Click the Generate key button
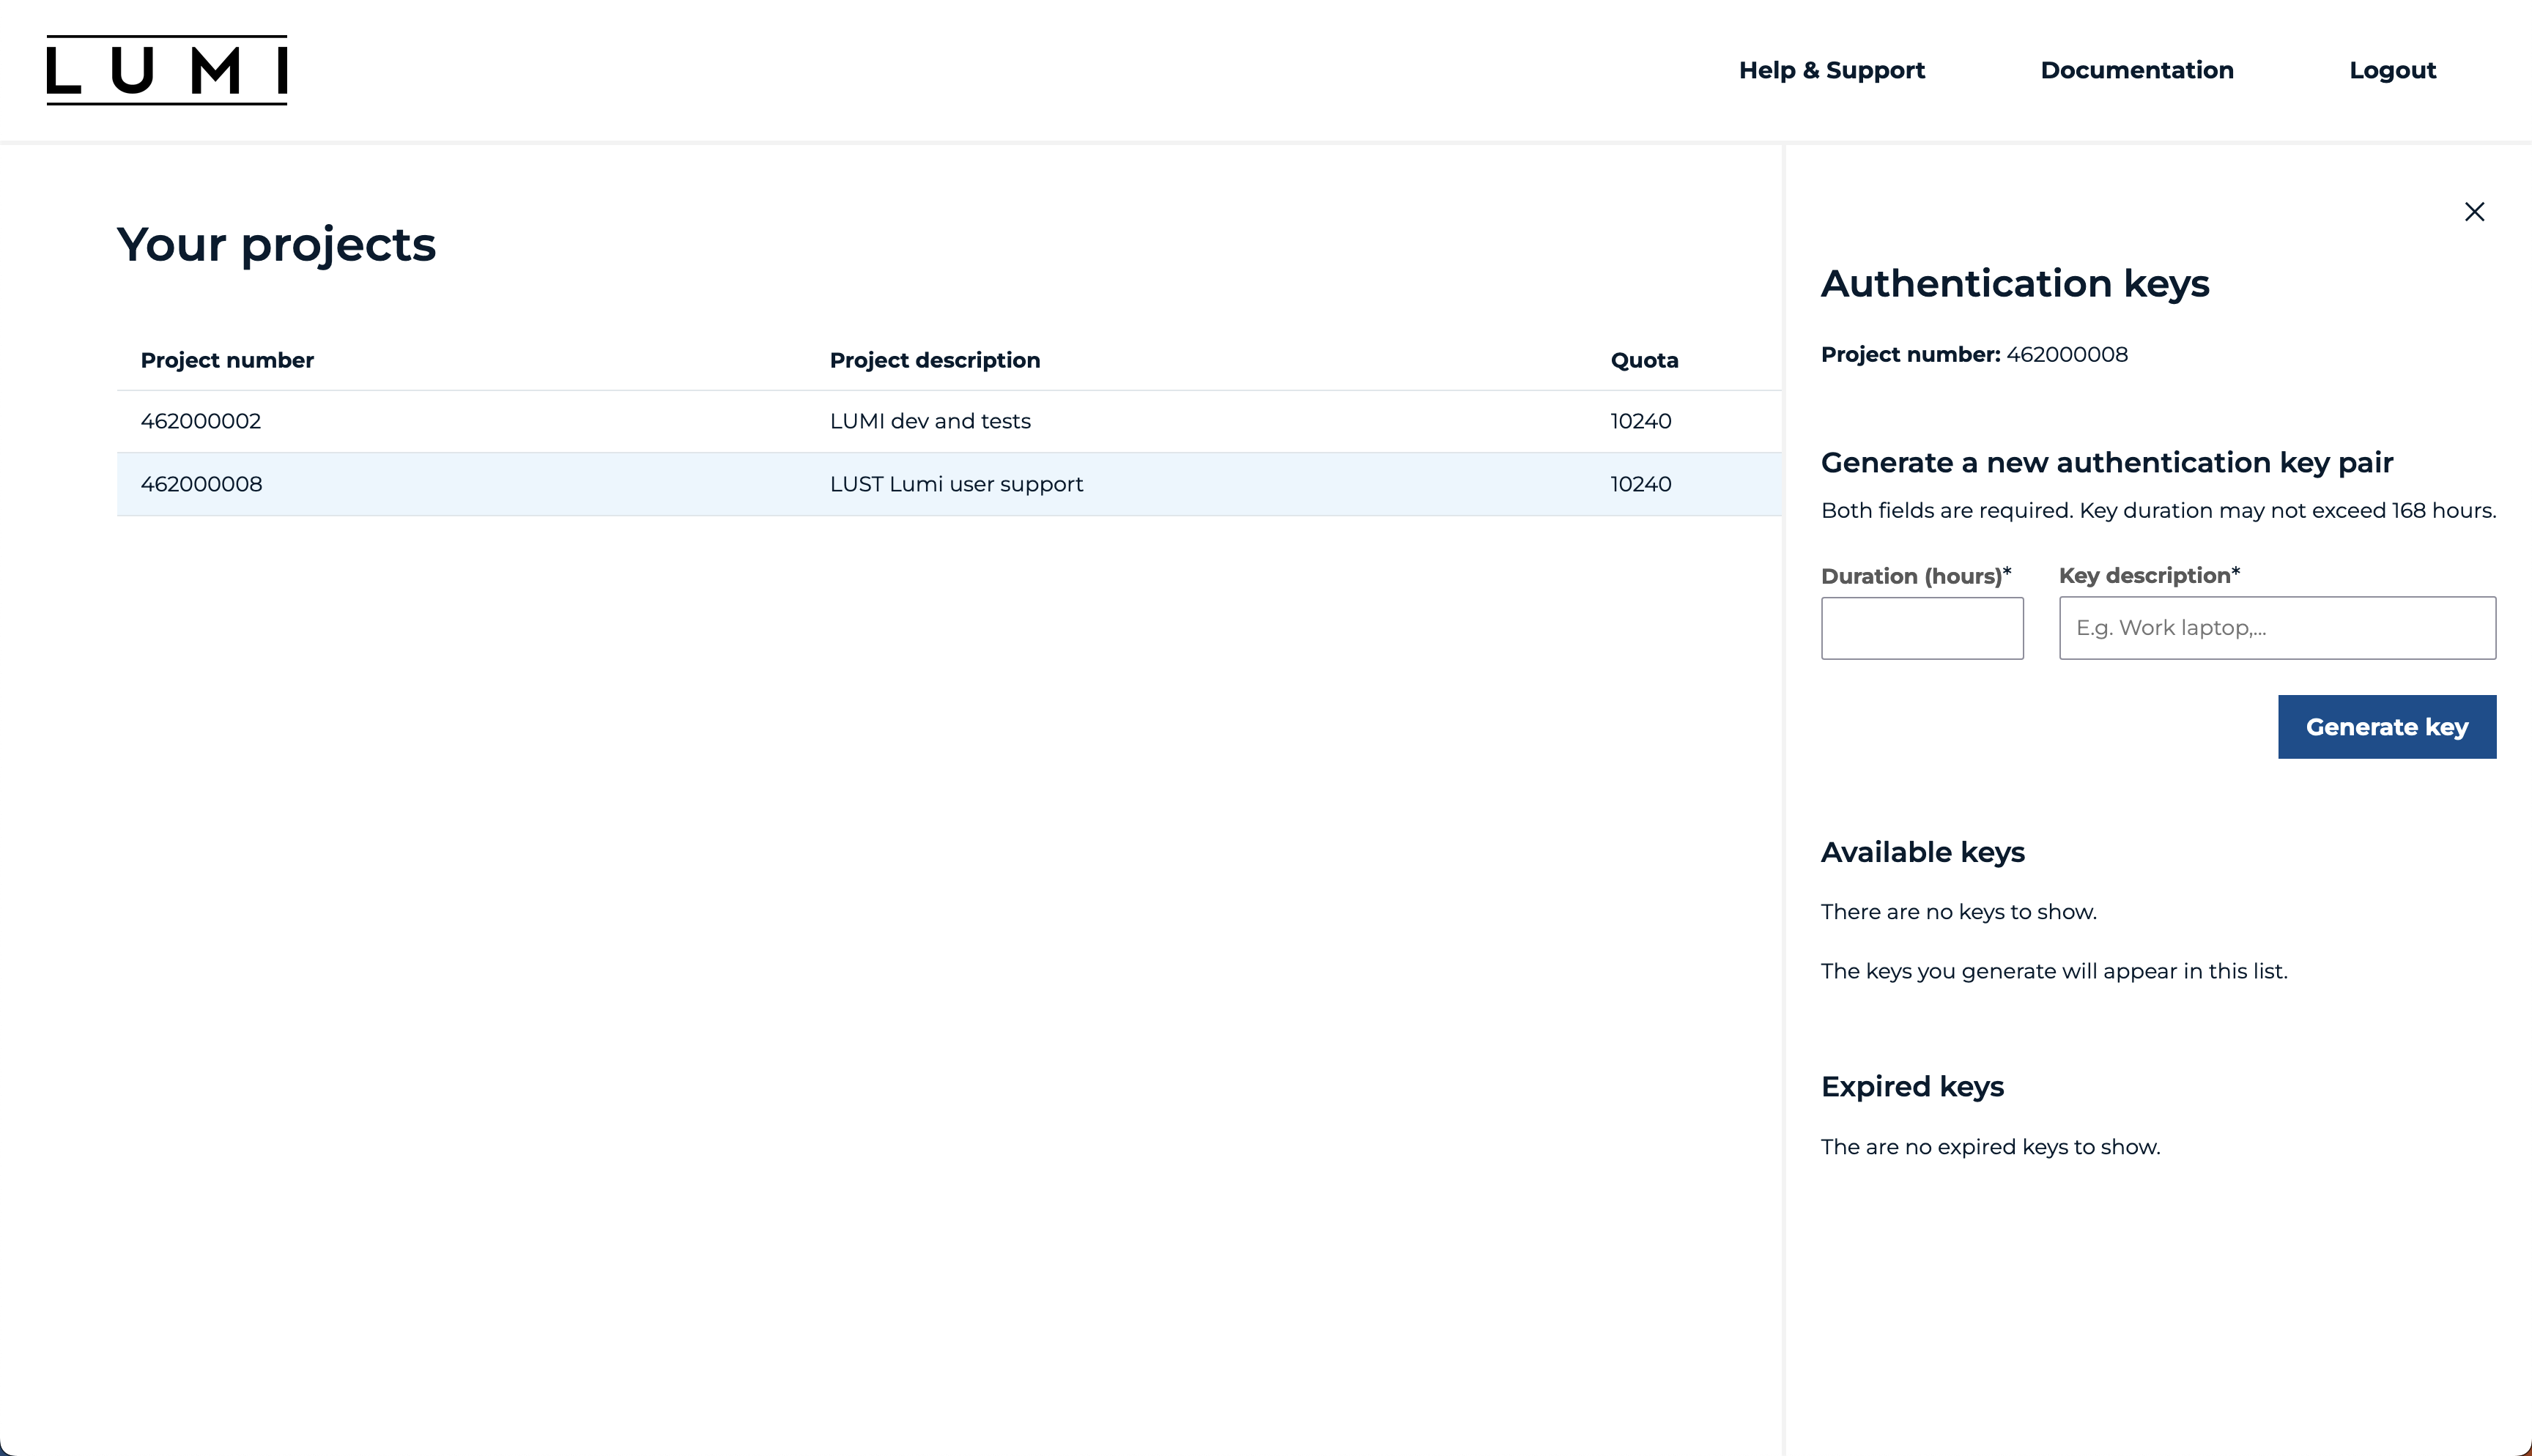Screen dimensions: 2532x1456 click(x=2387, y=726)
